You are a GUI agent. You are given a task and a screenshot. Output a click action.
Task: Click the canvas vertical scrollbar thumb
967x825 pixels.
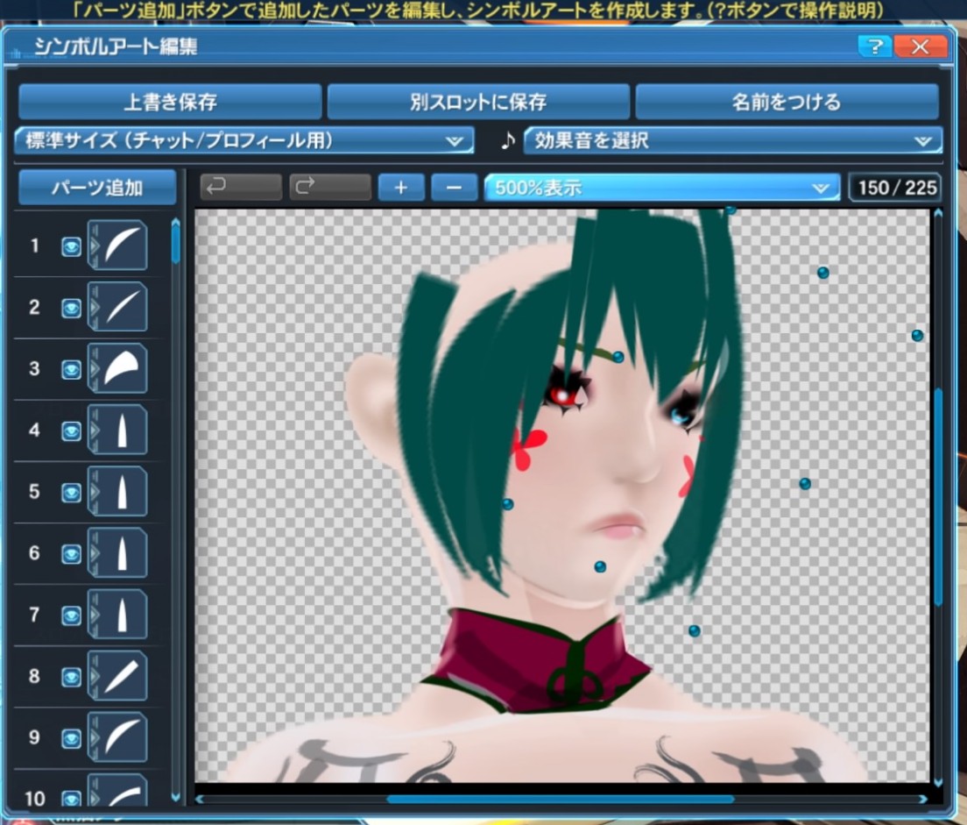[x=938, y=497]
